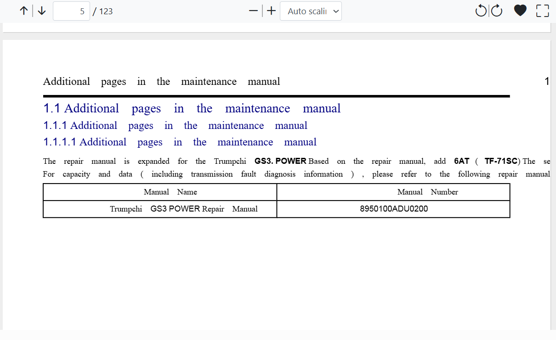
Task: Go to previous page with up arrow
Action: pyautogui.click(x=24, y=11)
